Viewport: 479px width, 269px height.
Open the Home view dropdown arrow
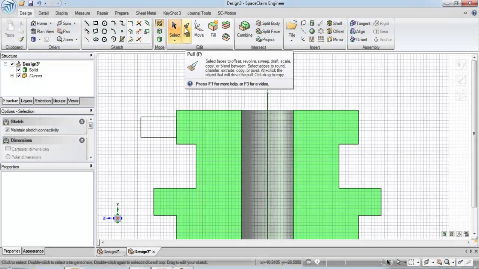(x=51, y=24)
